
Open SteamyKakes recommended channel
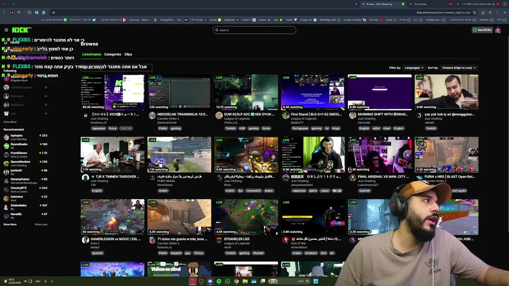(x=25, y=181)
